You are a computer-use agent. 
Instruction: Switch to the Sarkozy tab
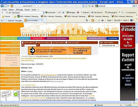pyautogui.click(x=15, y=20)
